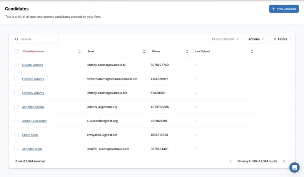
Task: Open Howard Adams candidate profile
Action: pos(33,79)
